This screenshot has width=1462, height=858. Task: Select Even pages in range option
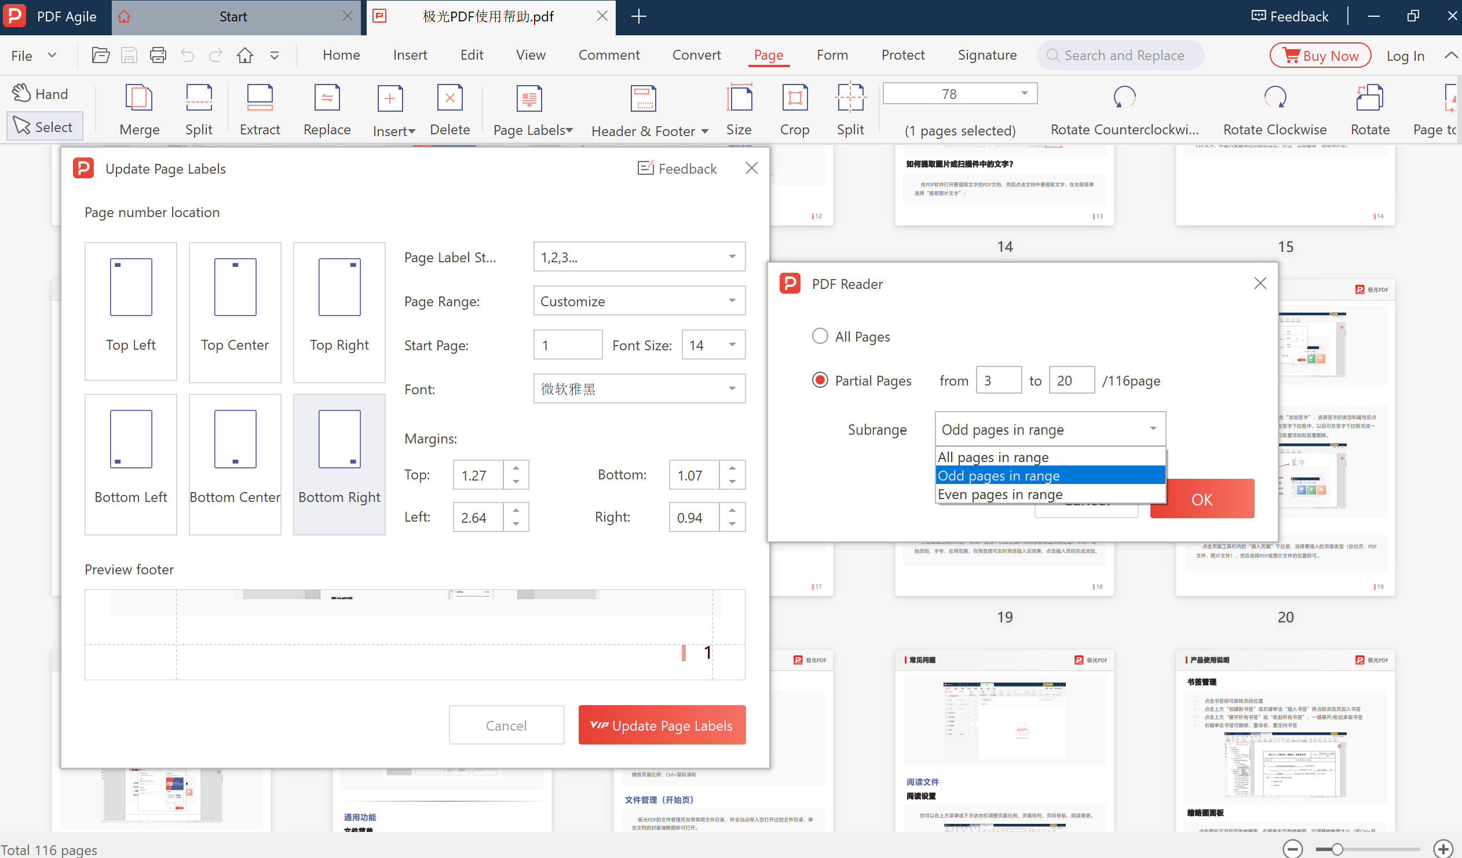(1050, 494)
